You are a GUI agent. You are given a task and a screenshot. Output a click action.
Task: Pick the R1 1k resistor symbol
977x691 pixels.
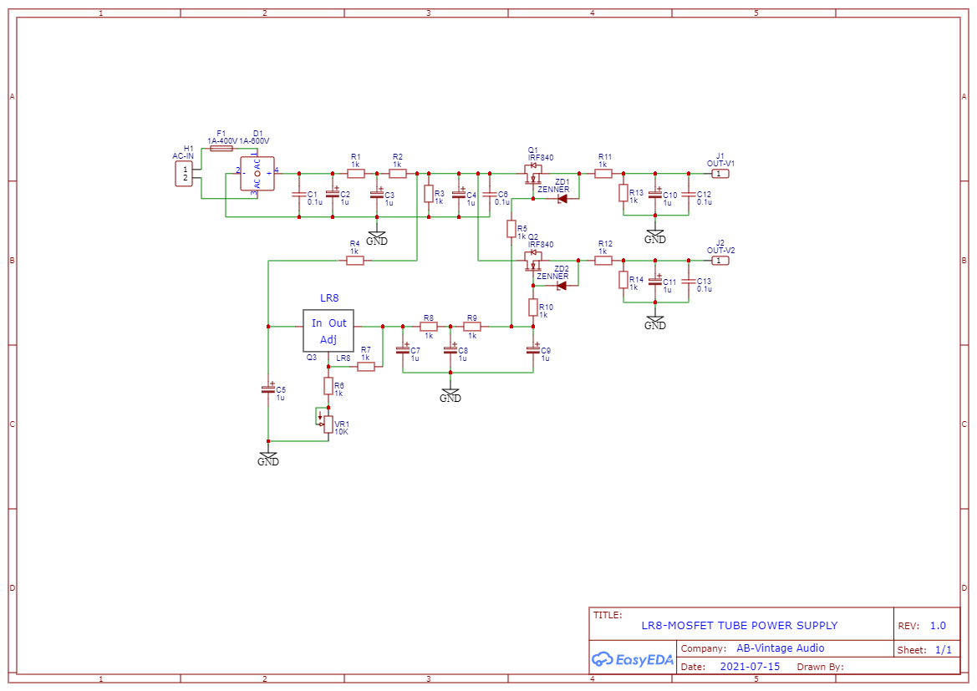[356, 174]
